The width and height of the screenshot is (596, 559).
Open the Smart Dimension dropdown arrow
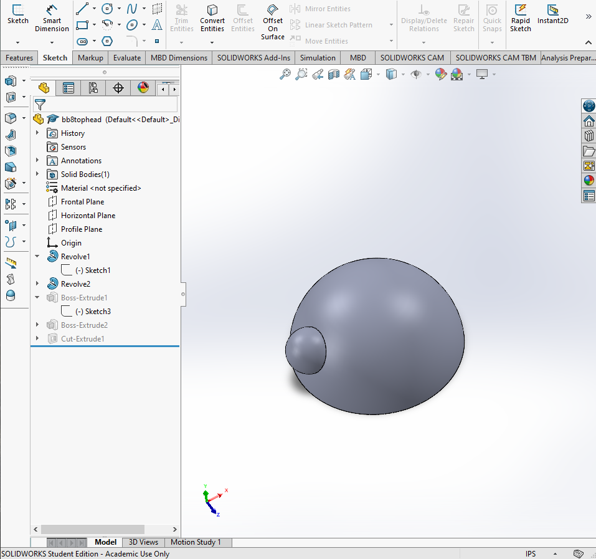click(52, 42)
